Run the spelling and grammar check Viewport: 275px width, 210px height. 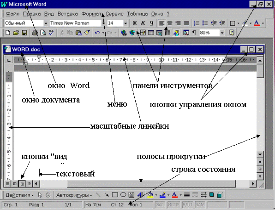click(x=51, y=33)
